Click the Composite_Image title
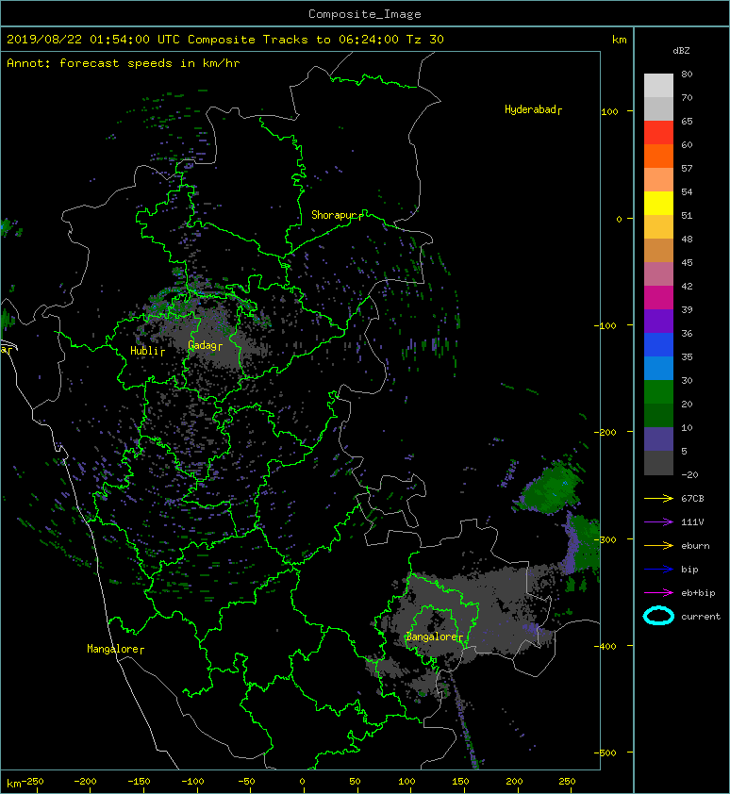 tap(365, 14)
